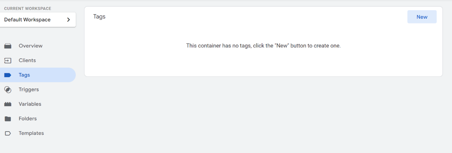Select the Tags text in the sidebar

point(24,75)
